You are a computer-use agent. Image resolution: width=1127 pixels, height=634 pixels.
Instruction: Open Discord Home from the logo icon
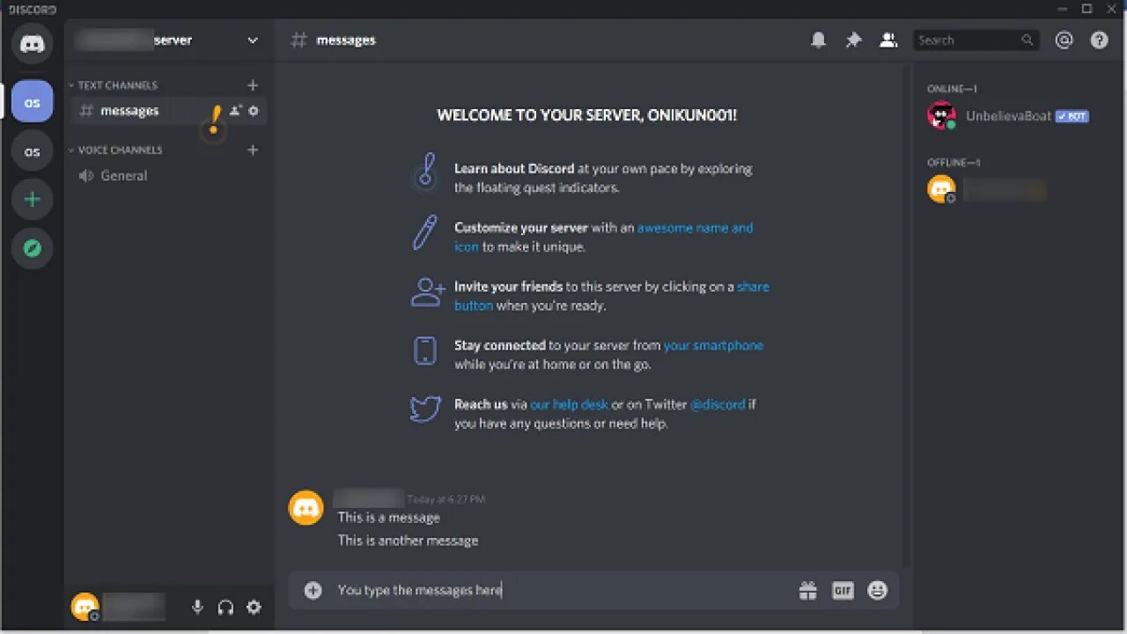click(33, 44)
